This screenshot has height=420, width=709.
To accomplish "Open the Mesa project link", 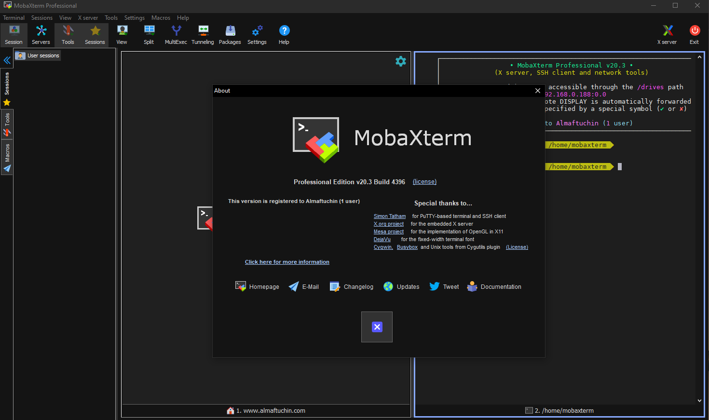I will pos(389,232).
